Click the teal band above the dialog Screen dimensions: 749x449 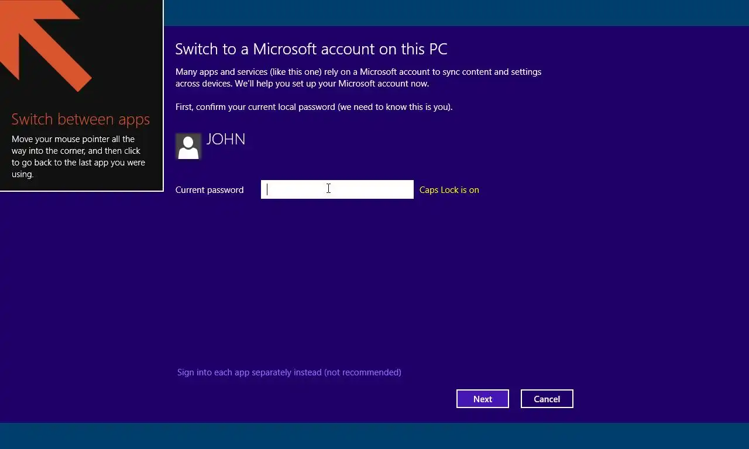(456, 13)
